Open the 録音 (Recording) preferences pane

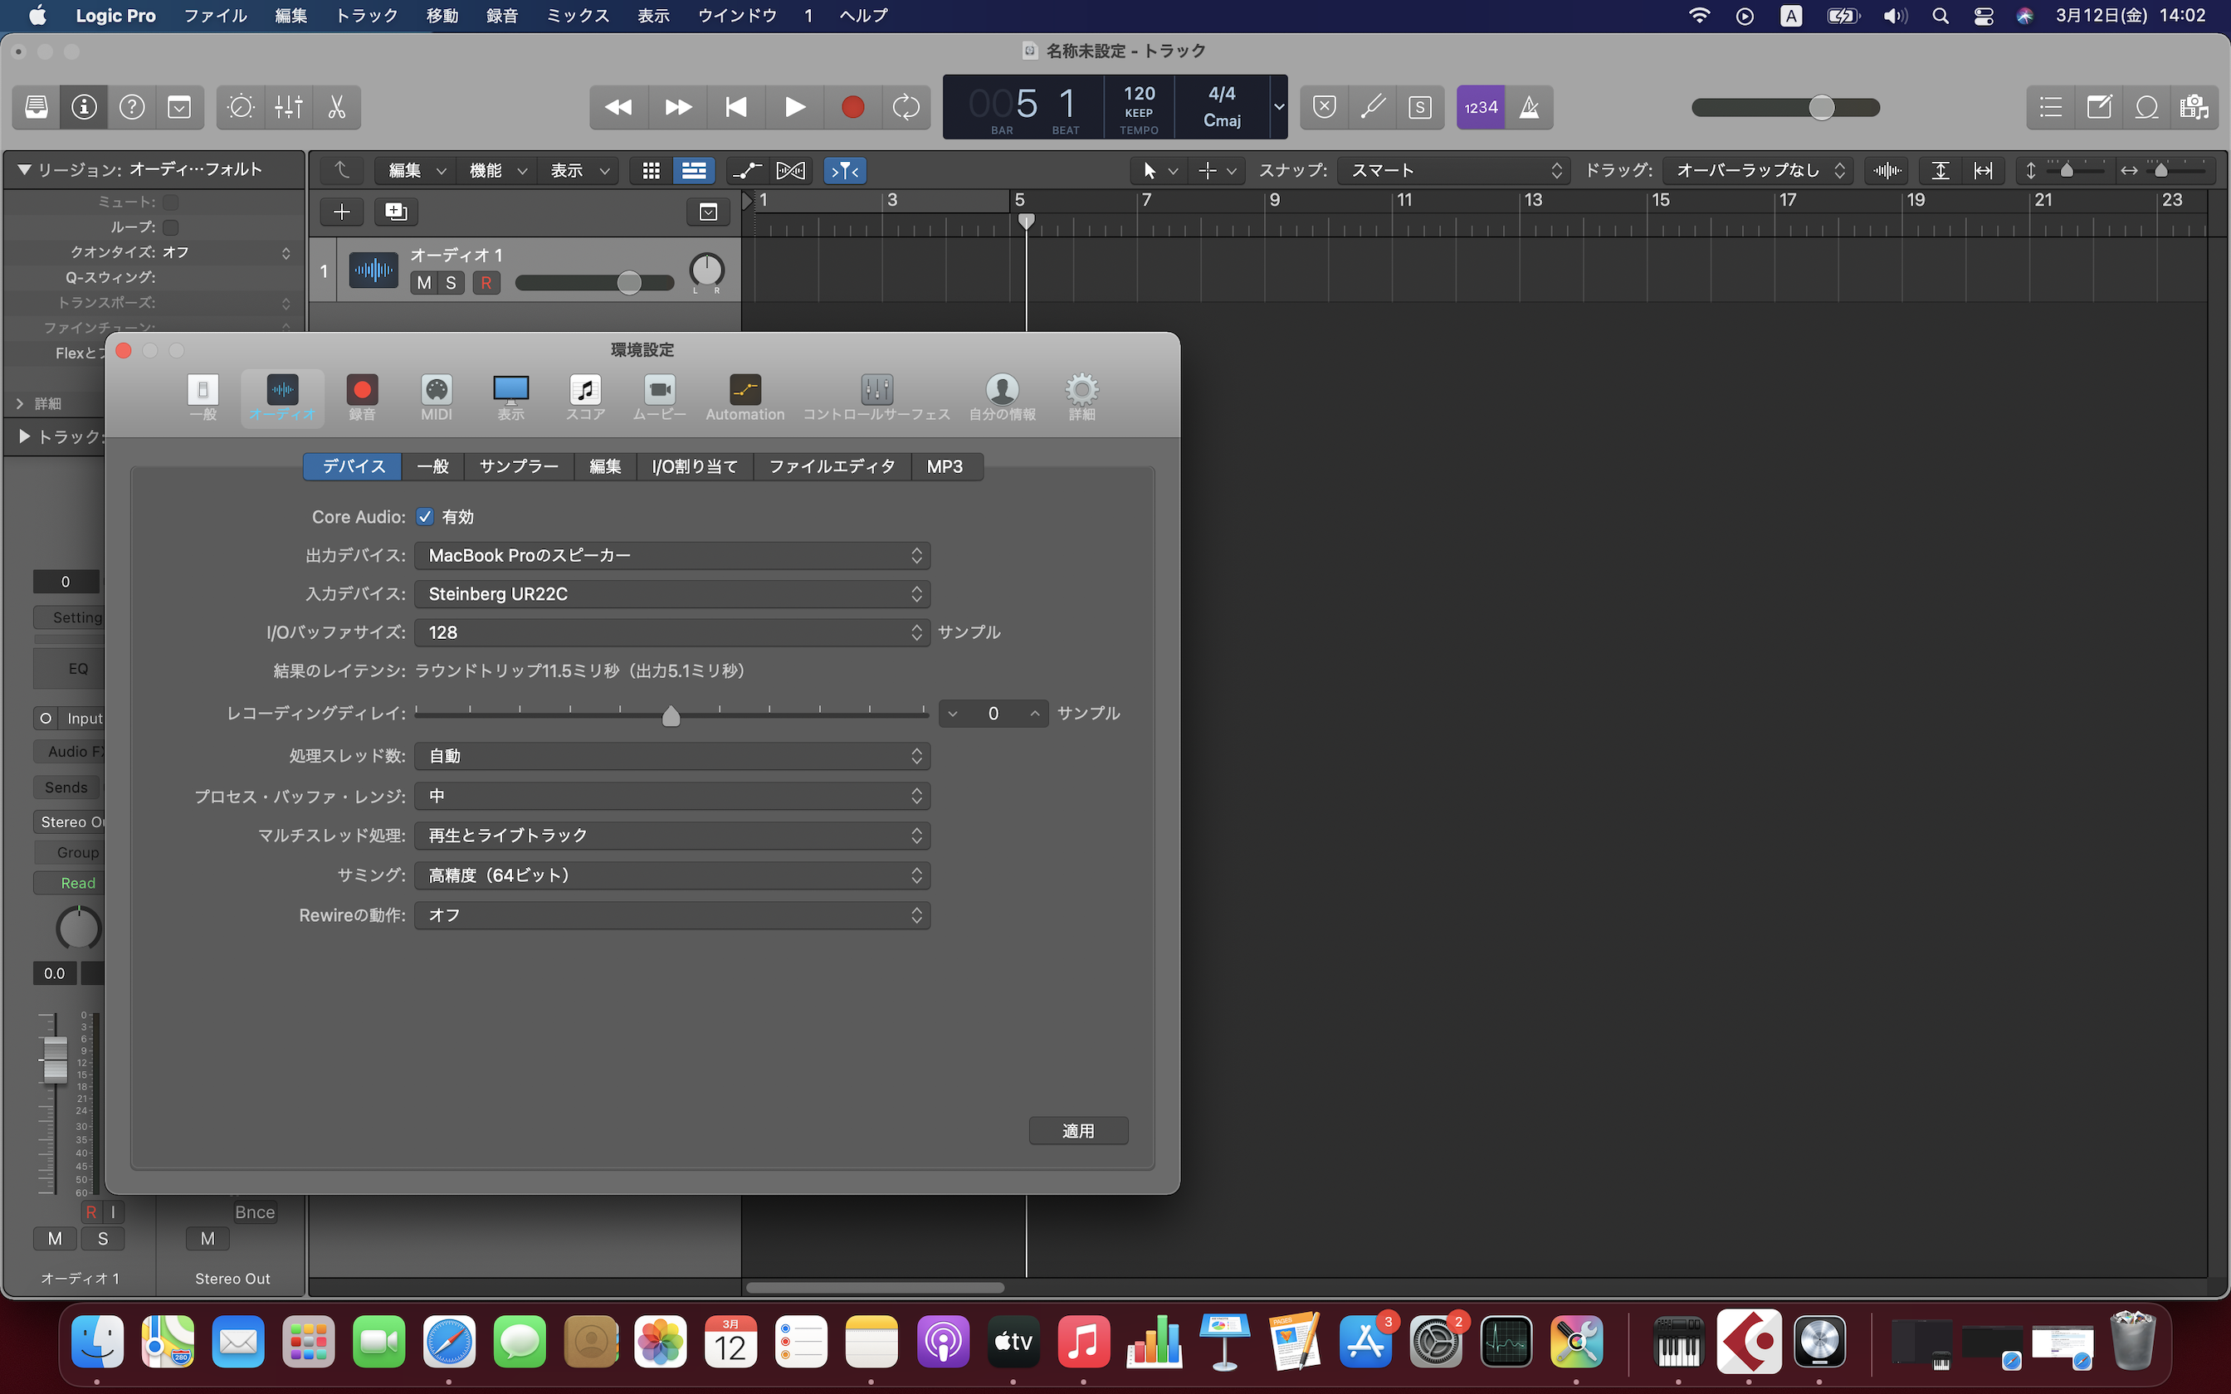361,397
